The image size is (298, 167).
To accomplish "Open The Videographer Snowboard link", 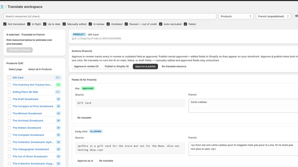I will coord(31,150).
